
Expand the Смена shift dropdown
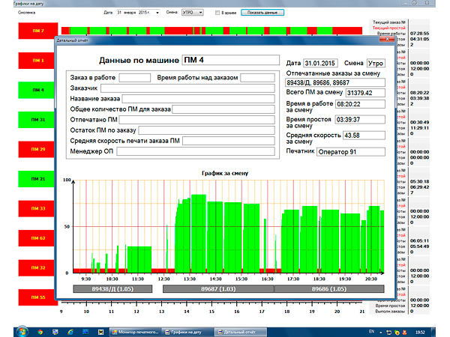(x=202, y=13)
